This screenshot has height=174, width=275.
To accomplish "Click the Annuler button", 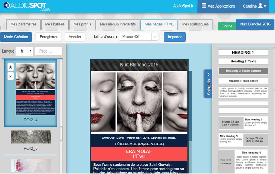I will point(75,37).
